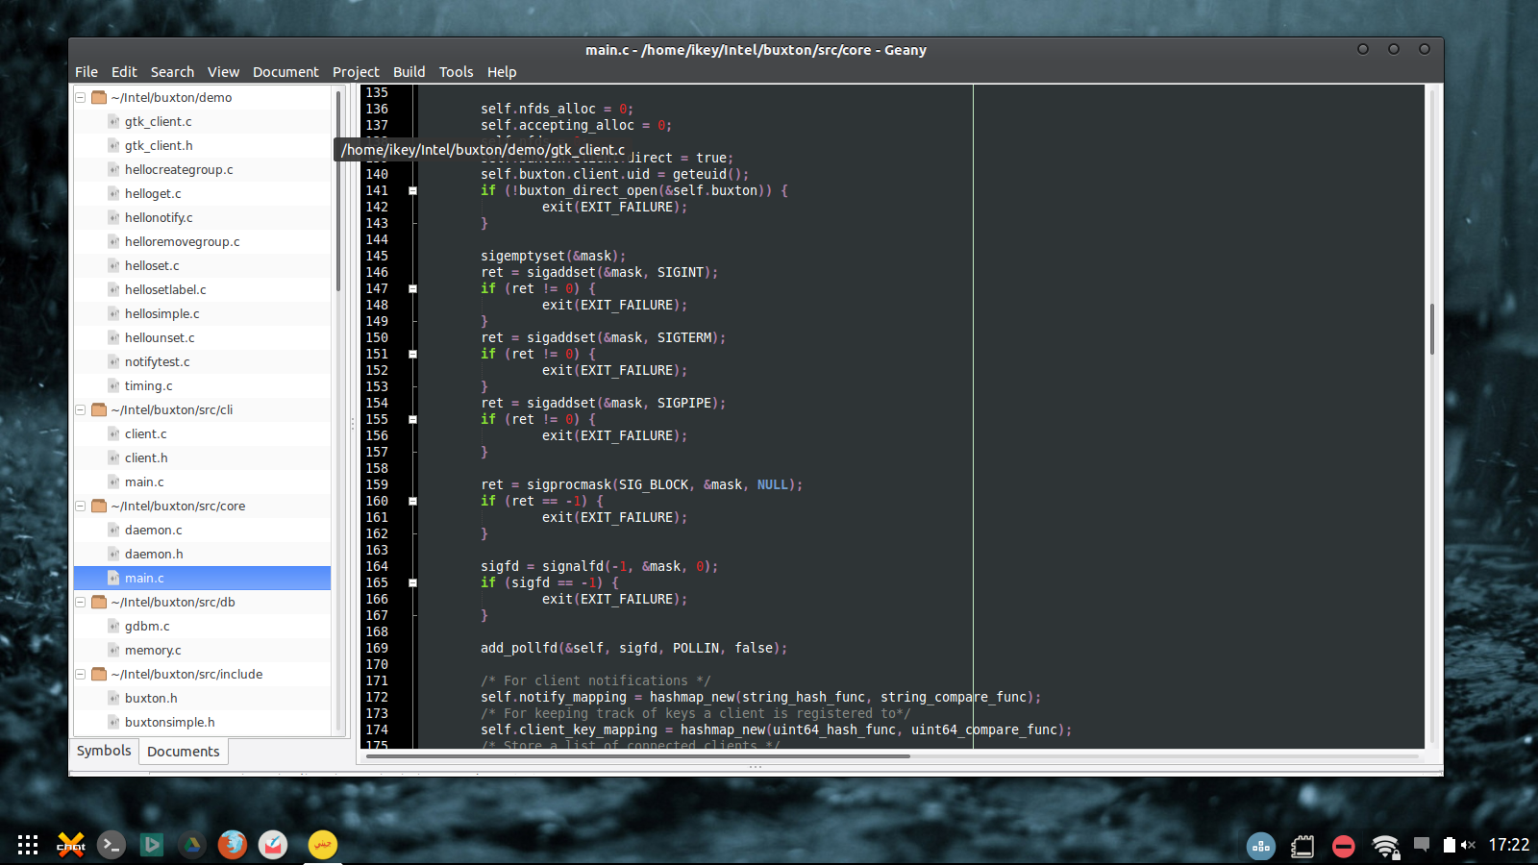1538x865 pixels.
Task: Select gtk_client.c file icon in sidebar
Action: coord(113,122)
